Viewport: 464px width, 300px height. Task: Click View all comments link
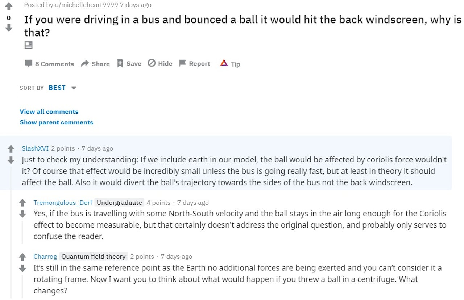tap(49, 112)
